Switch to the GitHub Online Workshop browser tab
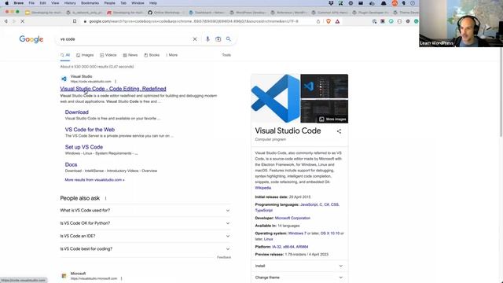This screenshot has height=283, width=503. pyautogui.click(x=166, y=13)
